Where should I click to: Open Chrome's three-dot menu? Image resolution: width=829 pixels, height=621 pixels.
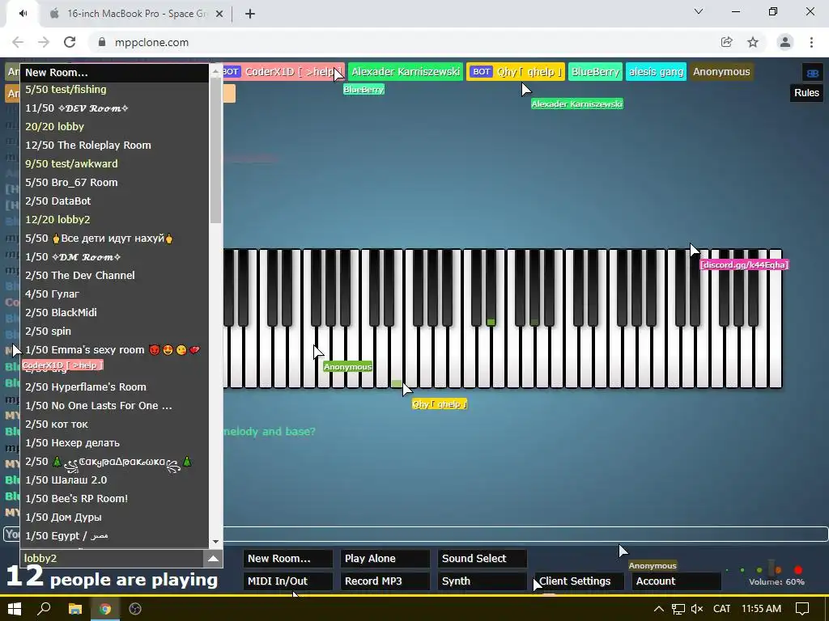point(811,42)
